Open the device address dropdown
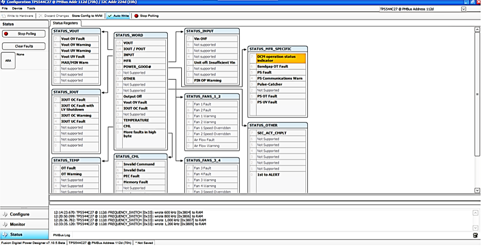Viewport: 481px width, 248px height. pyautogui.click(x=463, y=9)
